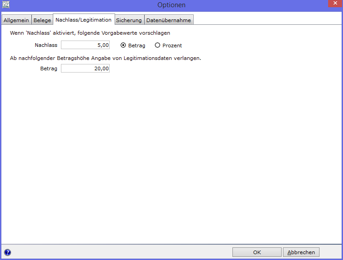Confirm settings with the OK button
This screenshot has height=260, width=343.
click(257, 252)
